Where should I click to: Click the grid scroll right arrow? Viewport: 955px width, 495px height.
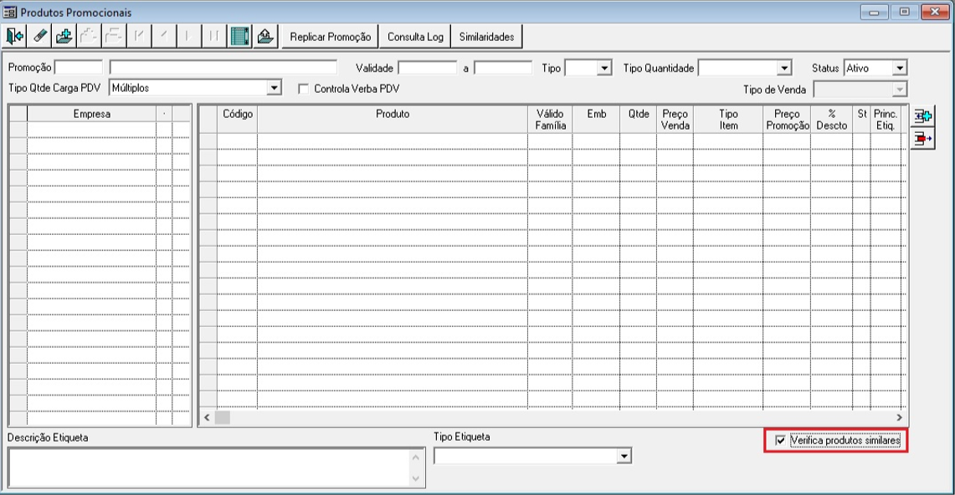pyautogui.click(x=899, y=418)
